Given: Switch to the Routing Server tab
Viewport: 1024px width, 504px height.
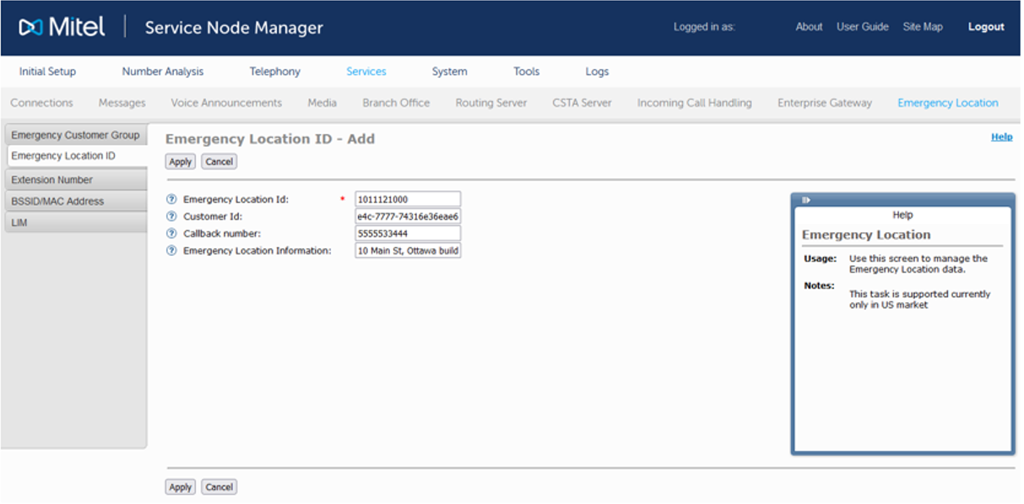Looking at the screenshot, I should click(x=490, y=103).
